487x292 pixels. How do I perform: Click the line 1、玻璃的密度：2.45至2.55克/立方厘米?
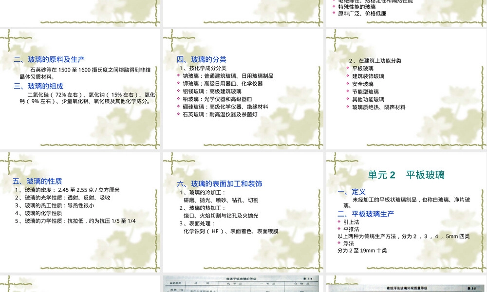coord(67,190)
